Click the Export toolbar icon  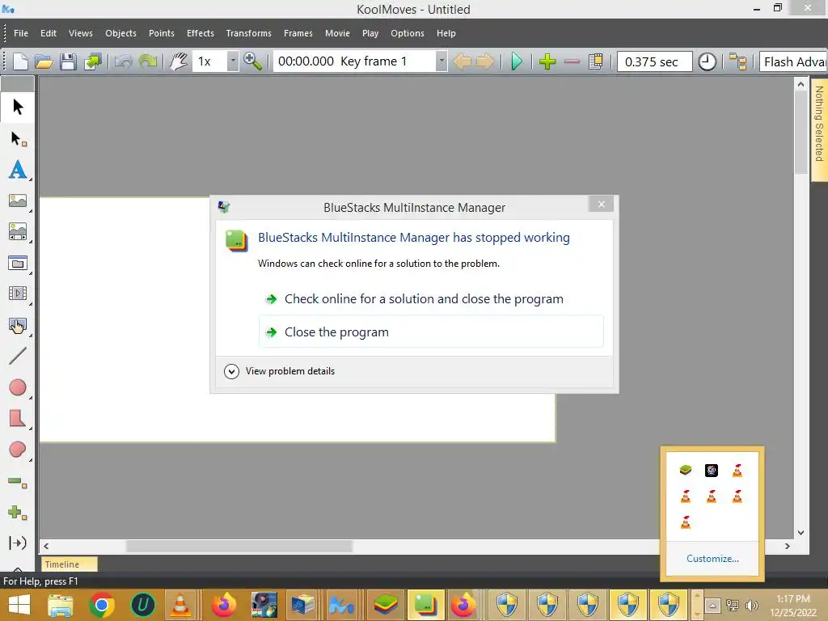[92, 61]
